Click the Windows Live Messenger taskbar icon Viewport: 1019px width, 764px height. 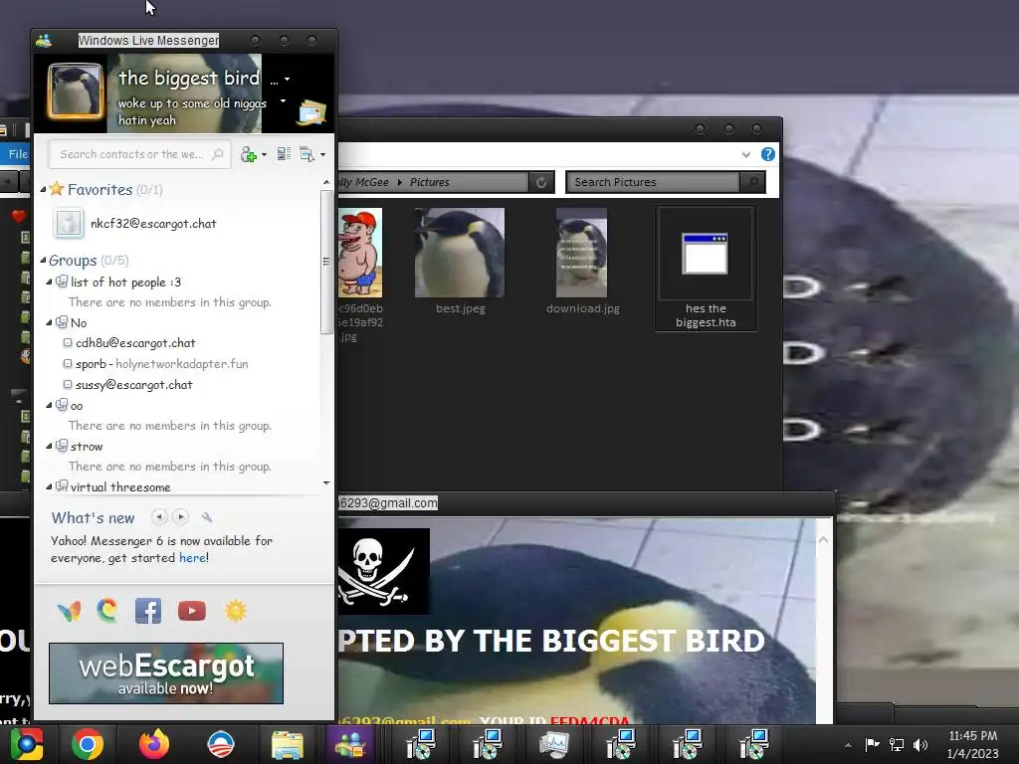[351, 744]
